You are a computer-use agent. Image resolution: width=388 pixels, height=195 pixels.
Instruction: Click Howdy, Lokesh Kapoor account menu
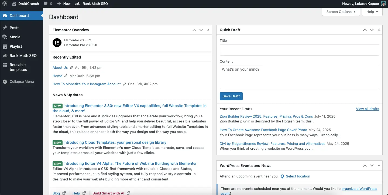coord(364,4)
